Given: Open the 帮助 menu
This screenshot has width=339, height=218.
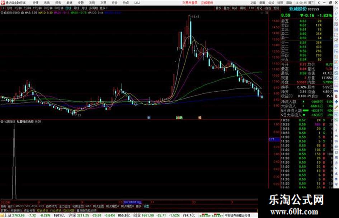Looking at the screenshot, I should coord(289,3).
